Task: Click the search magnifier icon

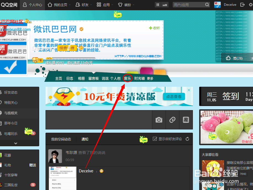Action: pos(207,5)
